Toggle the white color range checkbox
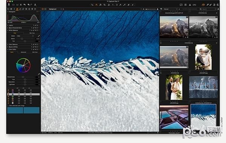The width and height of the screenshot is (226, 143). click(8, 103)
